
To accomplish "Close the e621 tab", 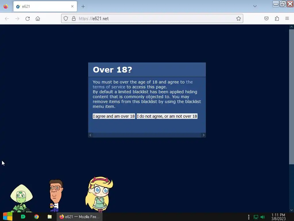I will click(x=72, y=6).
